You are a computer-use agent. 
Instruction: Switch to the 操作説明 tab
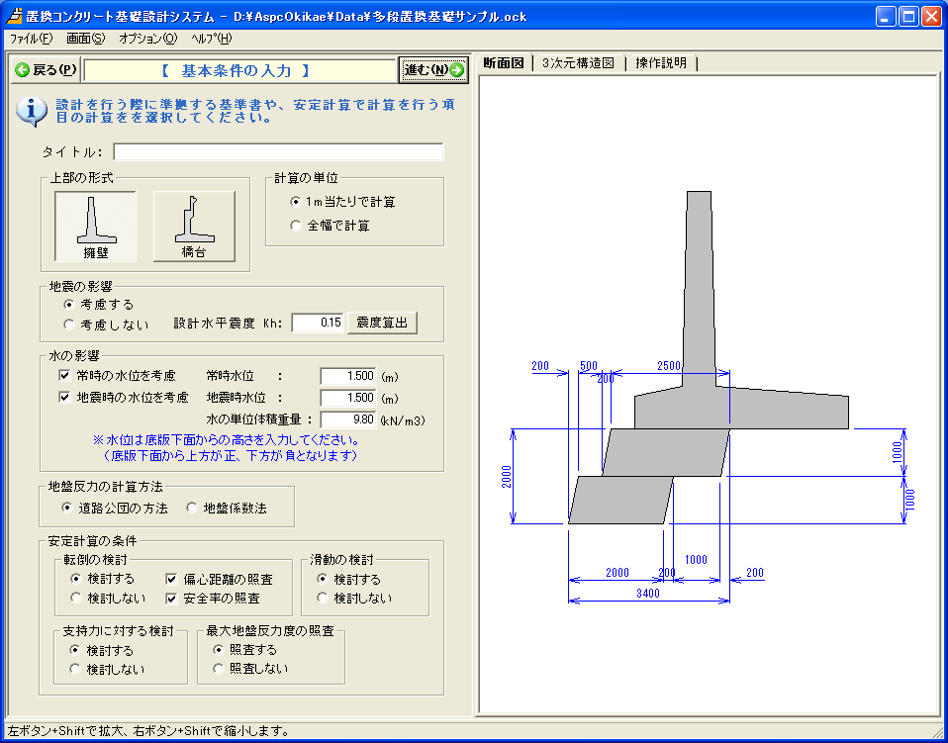[661, 63]
